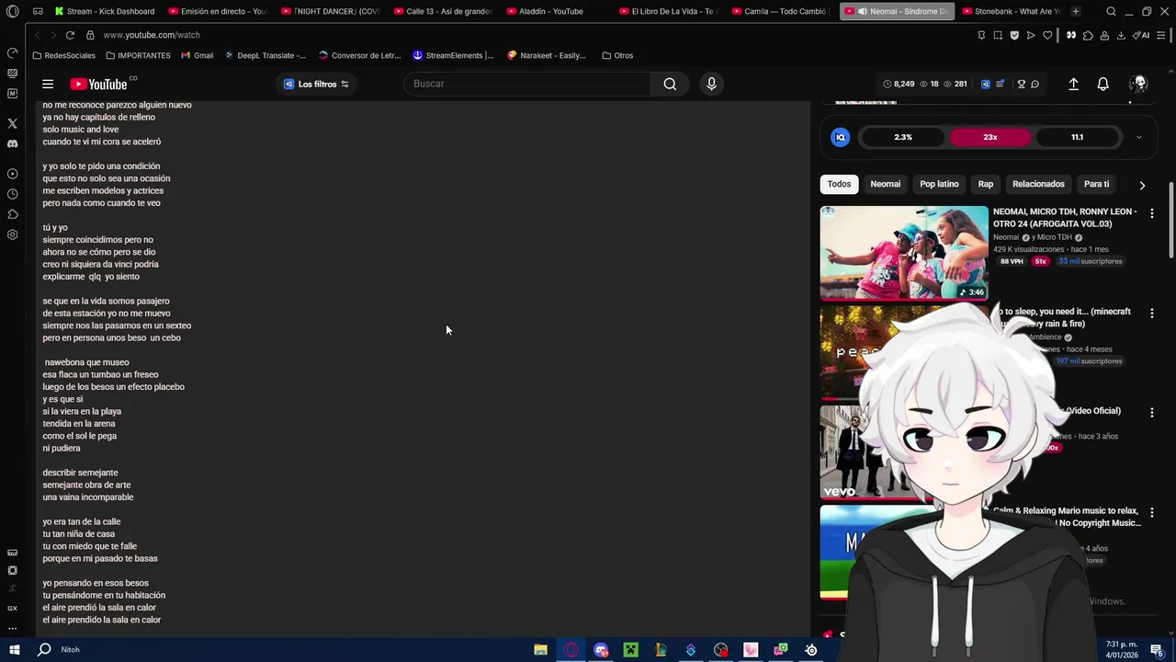This screenshot has width=1176, height=662.
Task: Open StreamElements bookmark
Action: tap(453, 55)
